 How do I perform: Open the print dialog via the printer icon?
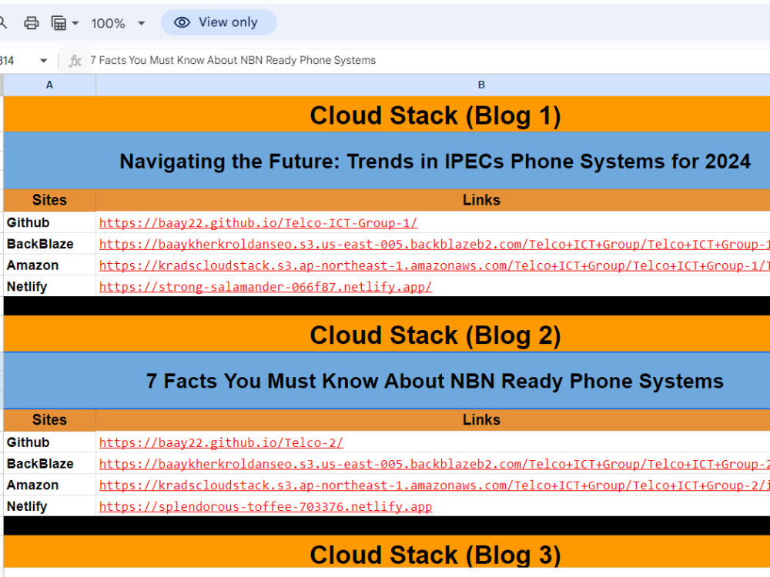(x=31, y=22)
